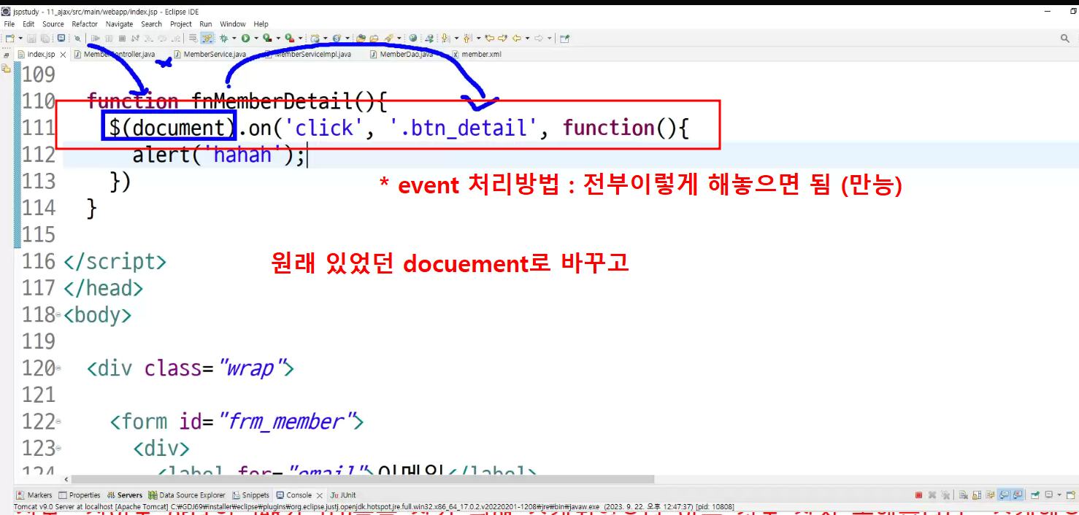Open the File menu

(x=9, y=24)
